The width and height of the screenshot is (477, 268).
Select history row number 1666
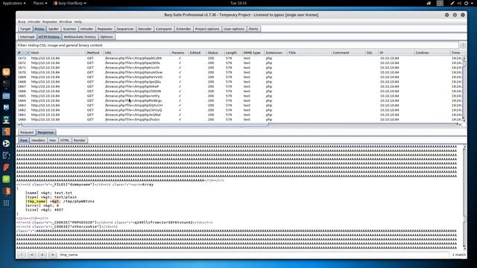pos(239,91)
